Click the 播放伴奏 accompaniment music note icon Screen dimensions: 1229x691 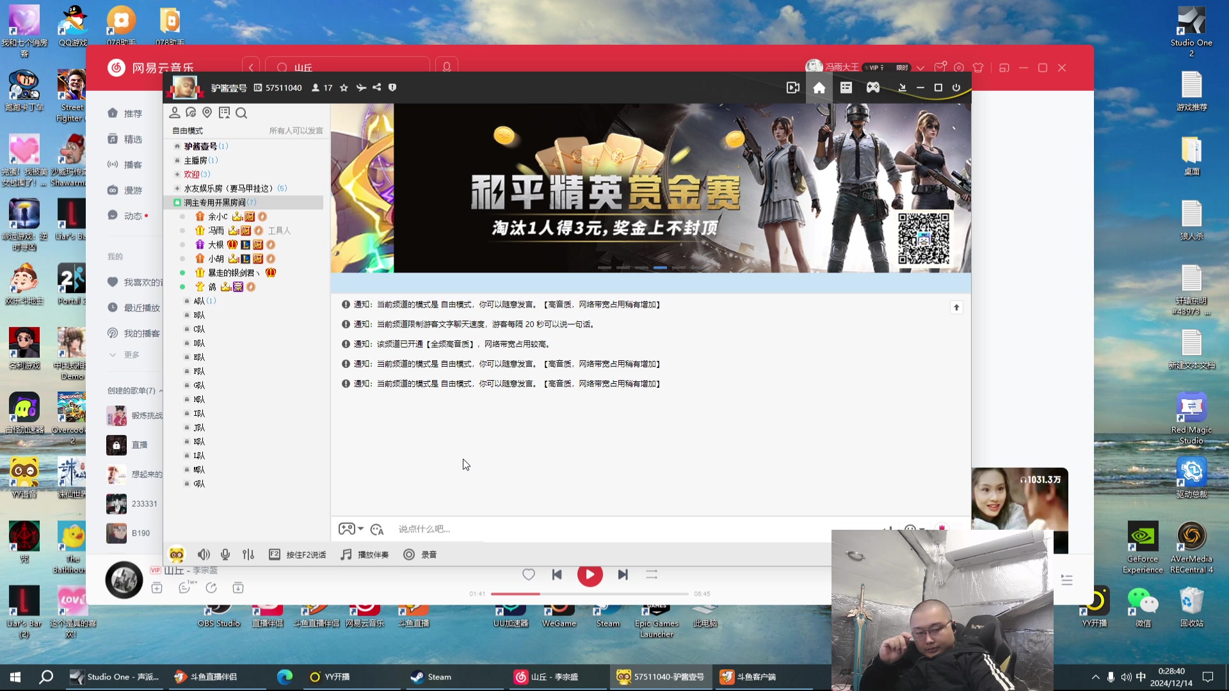coord(346,554)
